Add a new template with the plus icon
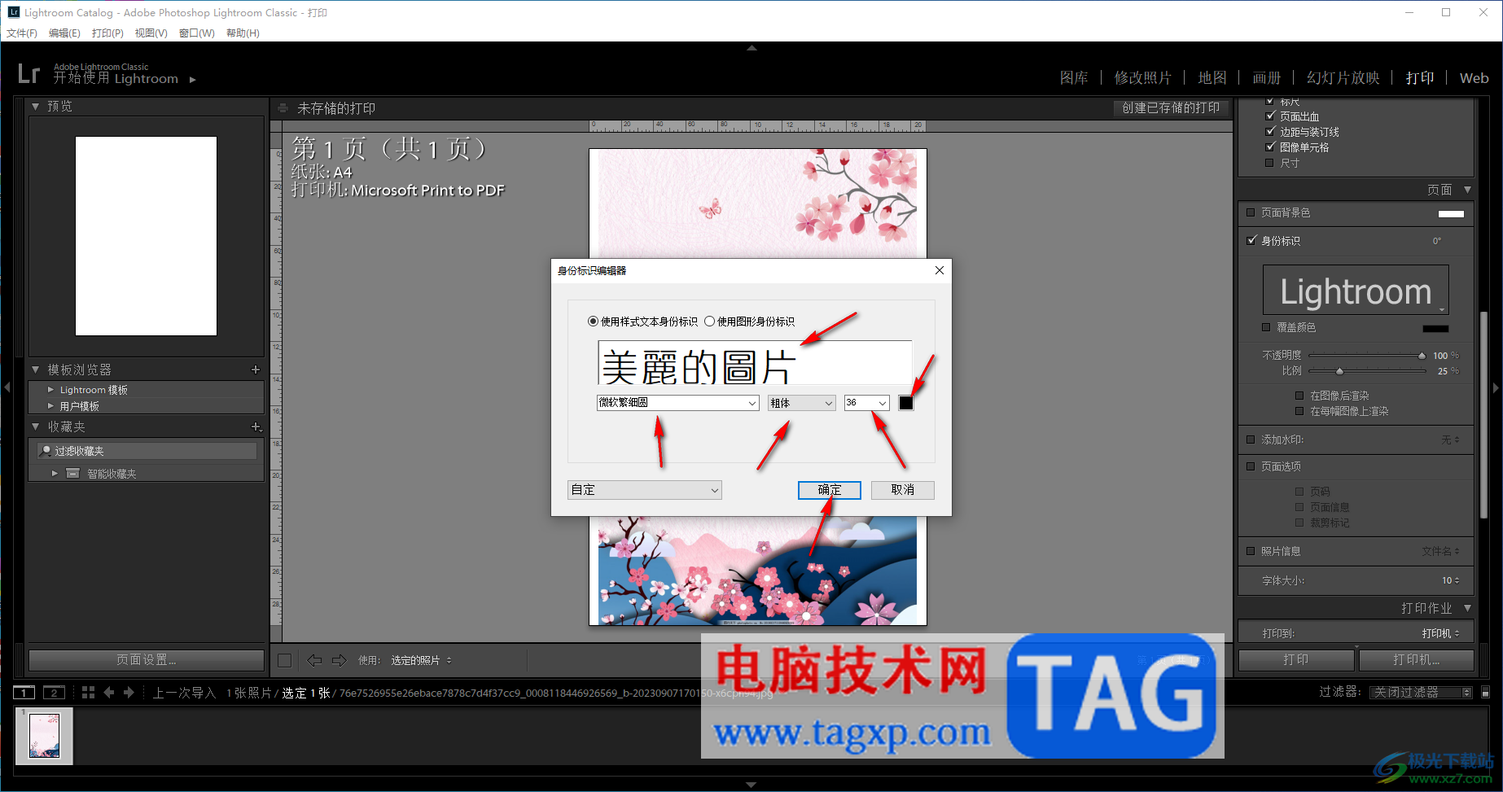Screen dimensions: 1503x792 point(256,370)
